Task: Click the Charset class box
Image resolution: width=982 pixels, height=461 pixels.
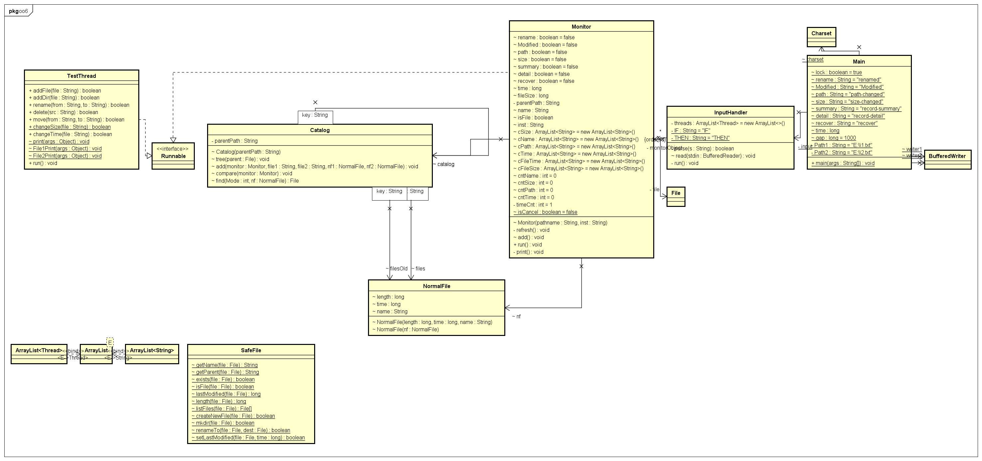Action: pyautogui.click(x=821, y=37)
